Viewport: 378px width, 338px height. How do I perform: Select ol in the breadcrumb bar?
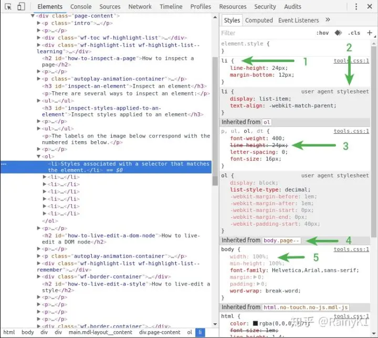click(x=190, y=332)
